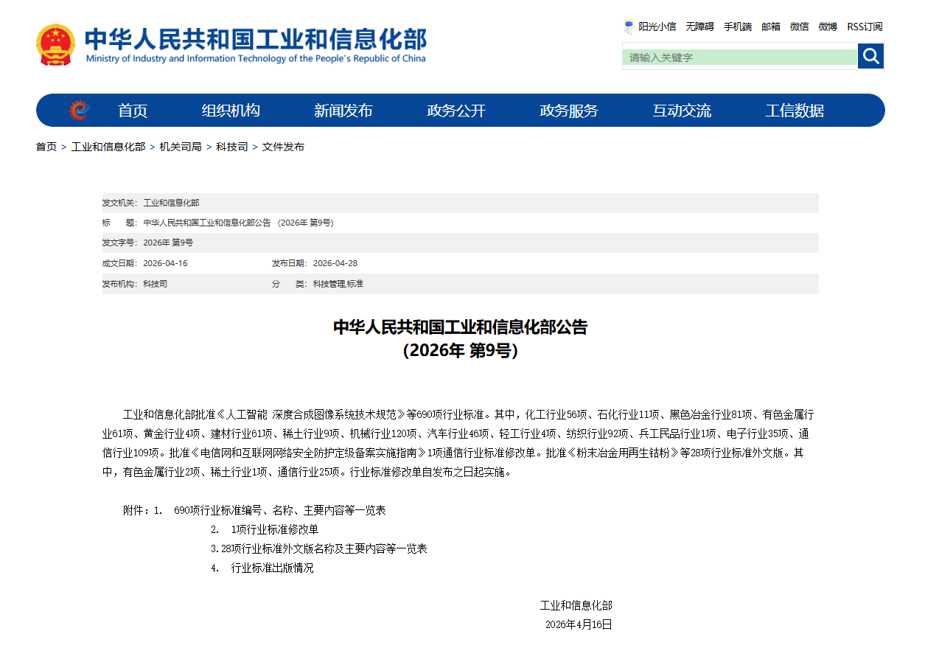Screen dimensions: 925x648
Task: Open the 邮箱 mailbox link
Action: click(x=771, y=27)
